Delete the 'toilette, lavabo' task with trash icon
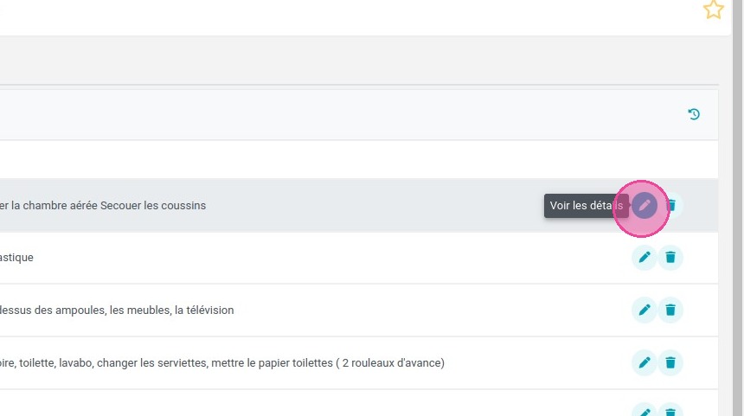This screenshot has width=744, height=416. [670, 363]
